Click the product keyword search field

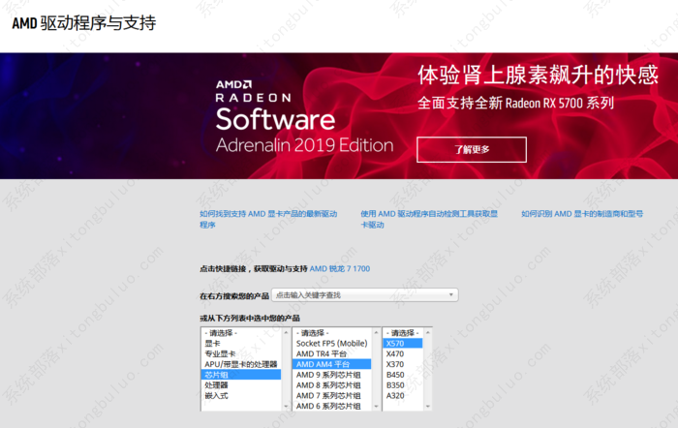pos(358,294)
